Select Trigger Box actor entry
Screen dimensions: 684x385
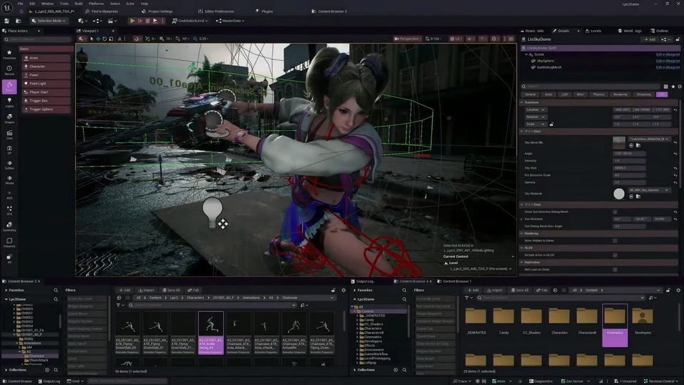tap(46, 101)
